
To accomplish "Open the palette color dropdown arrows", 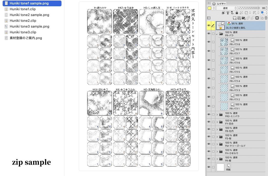I will pyautogui.click(x=214, y=8).
